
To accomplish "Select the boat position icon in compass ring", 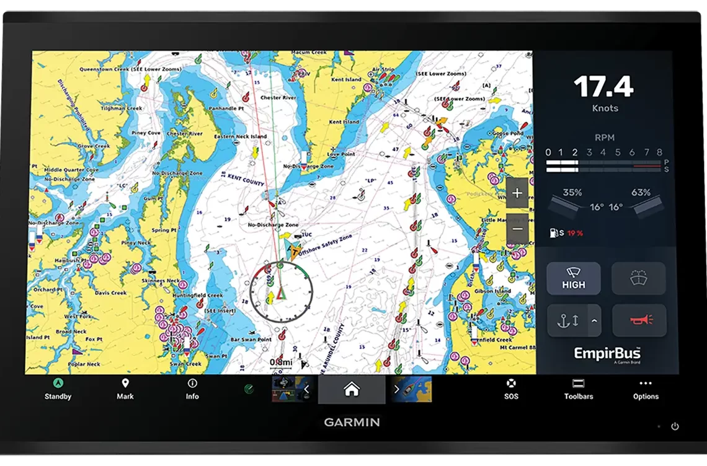I will [281, 293].
